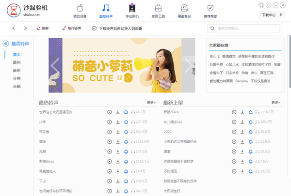Select 最热 in the left sidebar
291x196 pixels.
click(x=16, y=62)
